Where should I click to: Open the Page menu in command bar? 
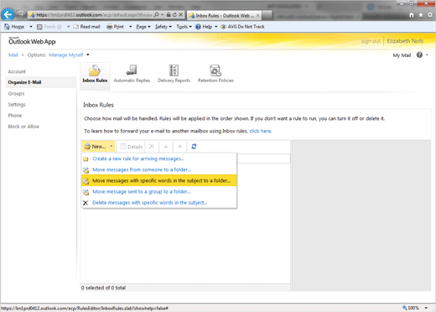(x=143, y=27)
